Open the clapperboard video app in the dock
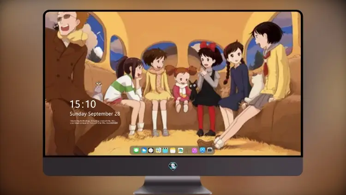This screenshot has width=346, height=195. (x=165, y=151)
